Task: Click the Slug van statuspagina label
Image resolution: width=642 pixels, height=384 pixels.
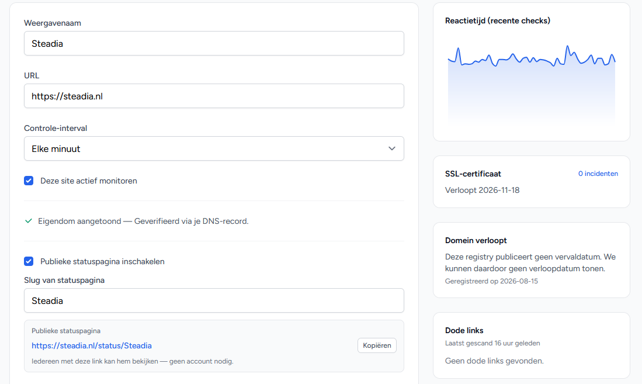Action: tap(64, 281)
